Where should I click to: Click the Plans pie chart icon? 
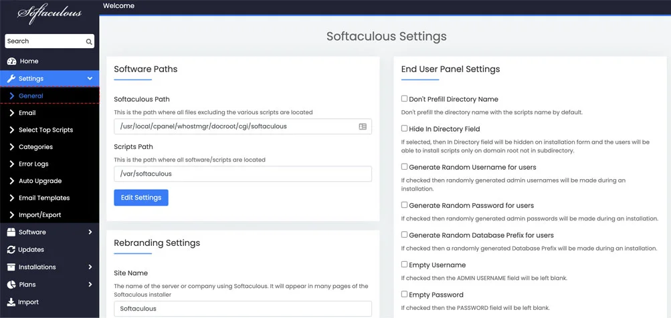click(x=11, y=285)
